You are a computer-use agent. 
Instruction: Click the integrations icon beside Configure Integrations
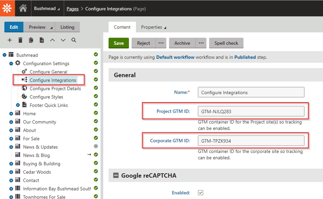coord(25,80)
